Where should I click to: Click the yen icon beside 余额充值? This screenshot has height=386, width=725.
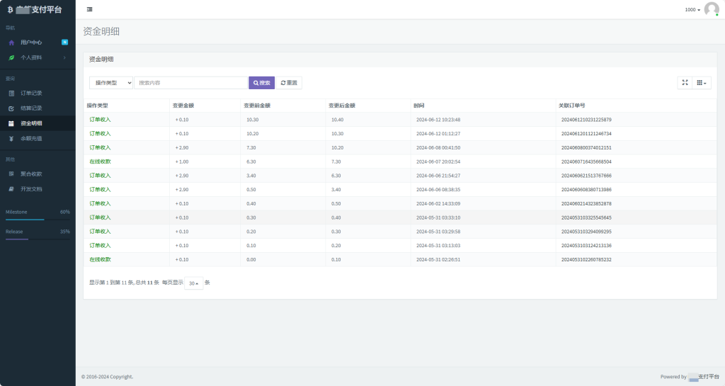[x=11, y=138]
